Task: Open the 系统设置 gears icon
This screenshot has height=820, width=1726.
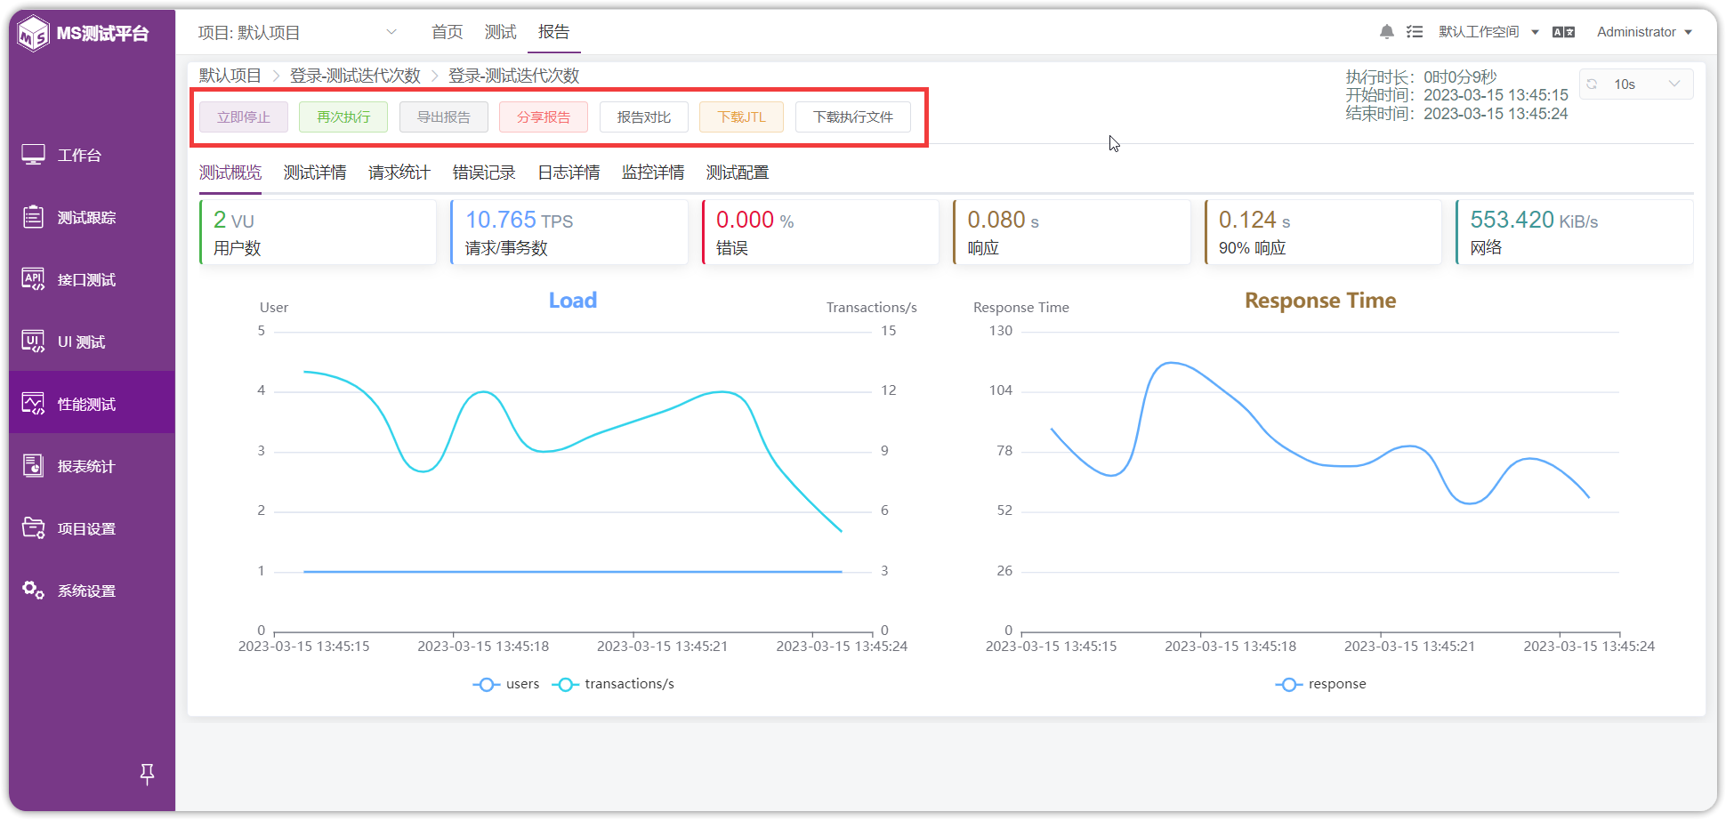Action: coord(33,591)
